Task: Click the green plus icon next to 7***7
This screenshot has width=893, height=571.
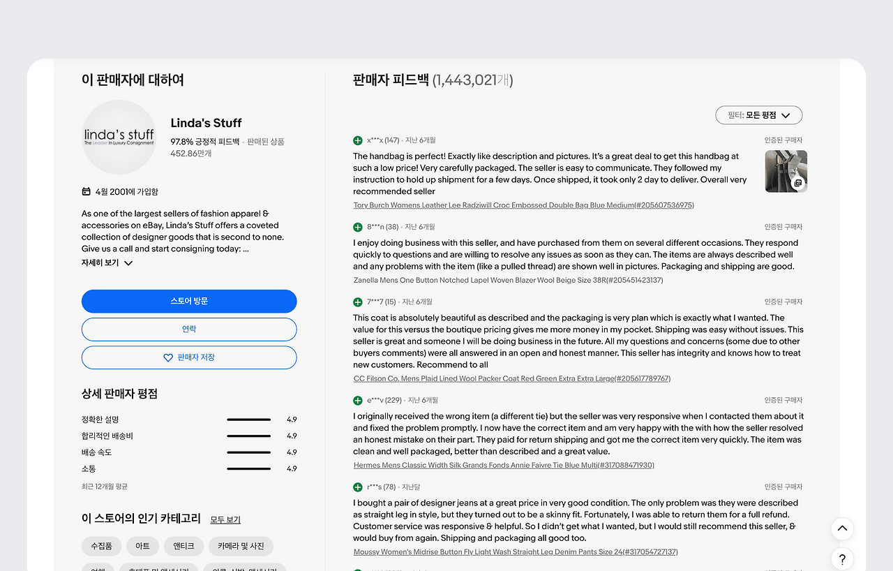Action: 358,302
